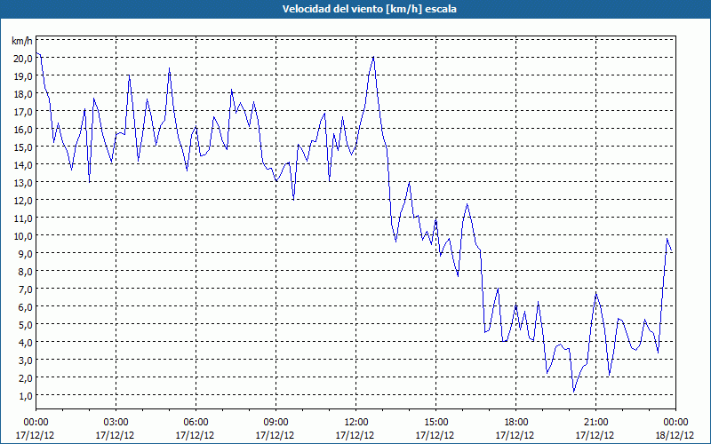Select the 16,0 y-axis value
The height and width of the screenshot is (444, 711).
[x=22, y=129]
